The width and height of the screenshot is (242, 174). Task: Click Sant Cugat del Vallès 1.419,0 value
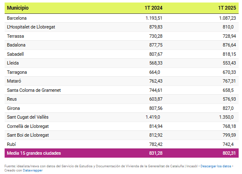[153, 117]
